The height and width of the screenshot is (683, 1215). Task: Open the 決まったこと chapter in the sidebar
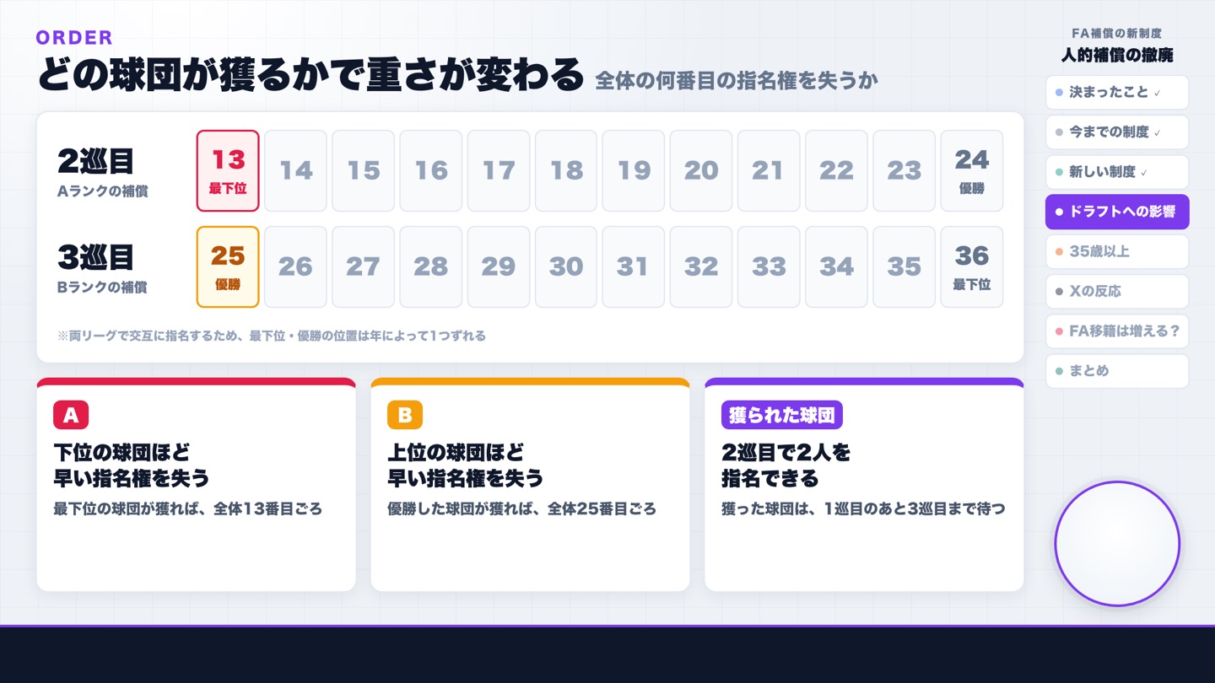[1117, 93]
